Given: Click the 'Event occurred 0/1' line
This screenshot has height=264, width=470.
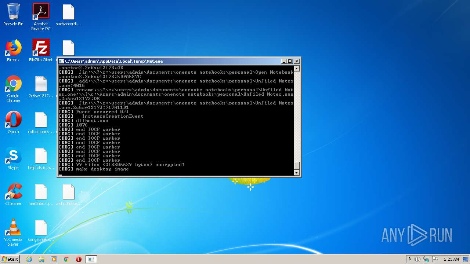Looking at the screenshot, I should coord(94,112).
